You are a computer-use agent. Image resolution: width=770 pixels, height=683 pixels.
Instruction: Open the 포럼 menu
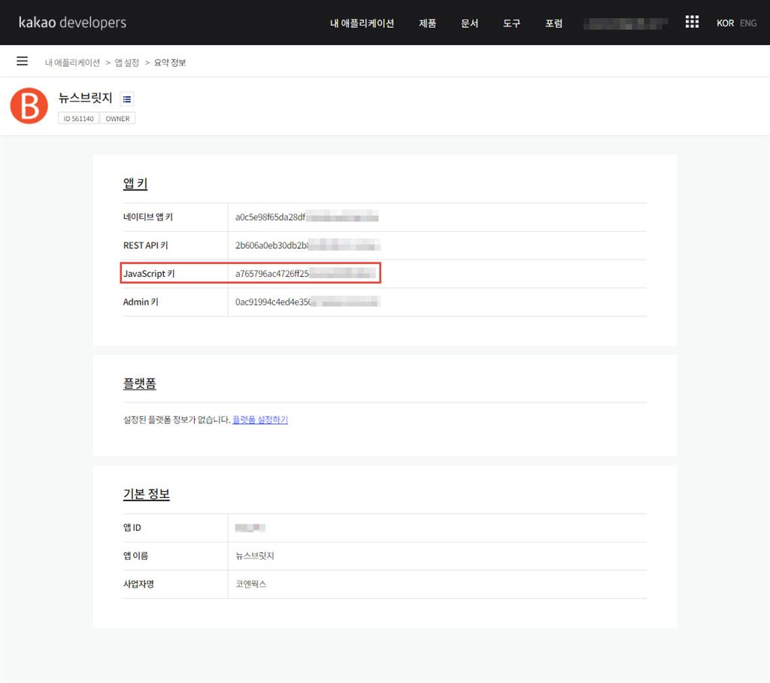[553, 23]
